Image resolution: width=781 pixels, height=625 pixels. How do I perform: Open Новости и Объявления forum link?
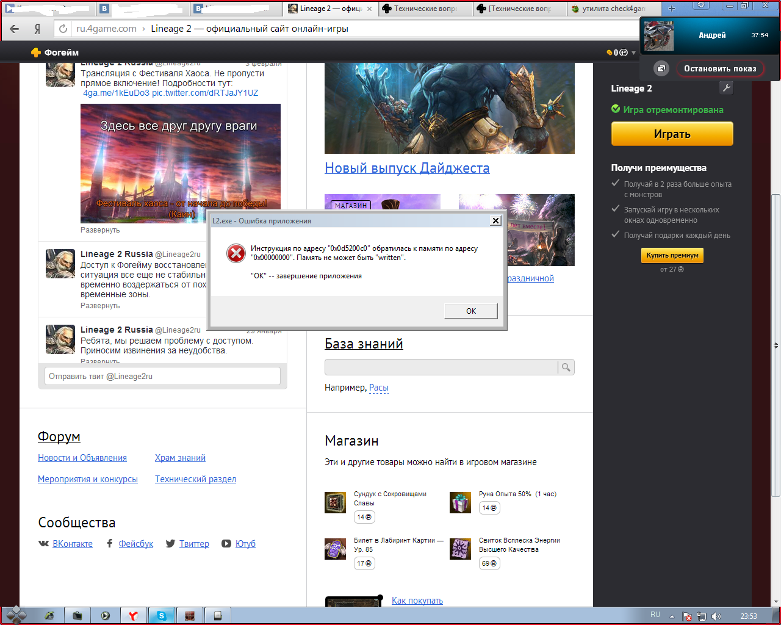point(82,458)
